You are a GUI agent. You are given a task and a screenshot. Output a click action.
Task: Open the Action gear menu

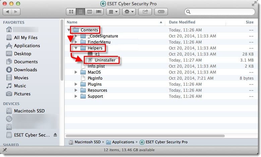(129, 12)
